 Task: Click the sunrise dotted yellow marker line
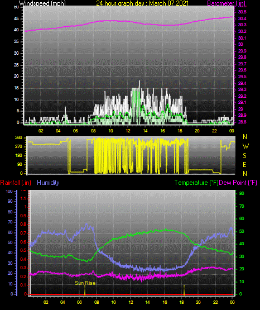(85, 290)
